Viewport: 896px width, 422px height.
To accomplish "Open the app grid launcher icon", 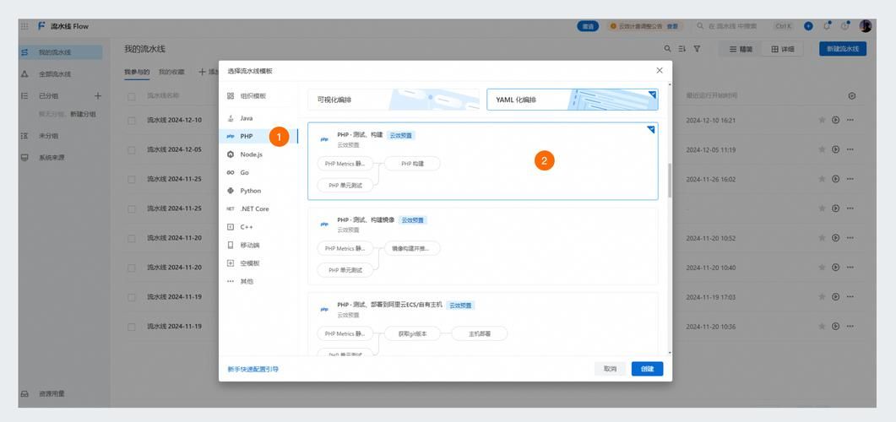I will 24,26.
